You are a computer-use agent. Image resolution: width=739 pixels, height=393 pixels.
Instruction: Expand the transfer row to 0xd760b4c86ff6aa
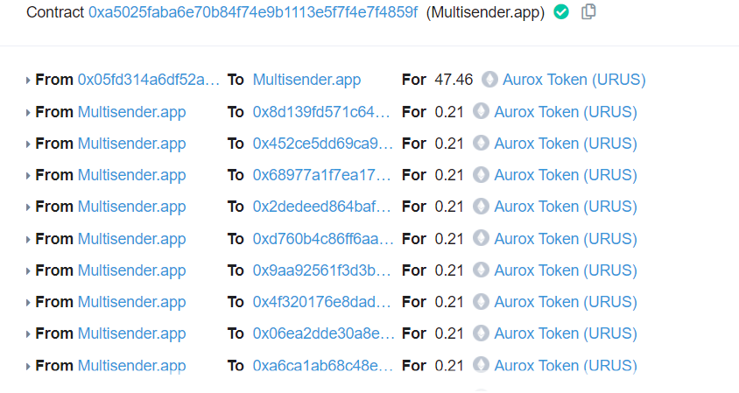tap(28, 240)
